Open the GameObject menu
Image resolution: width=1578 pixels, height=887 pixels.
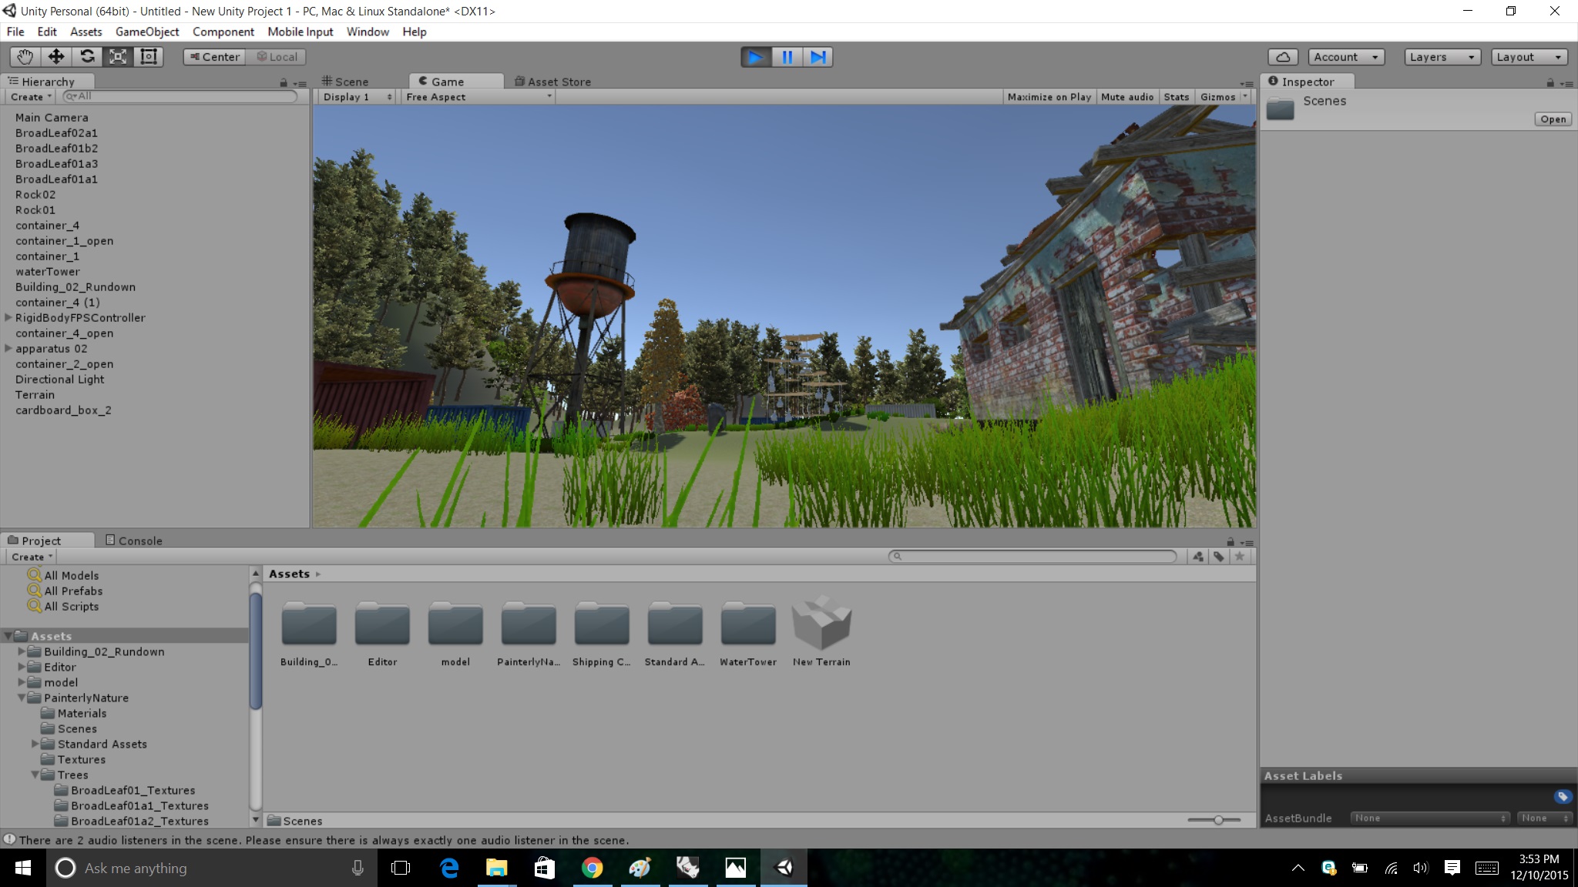147,32
